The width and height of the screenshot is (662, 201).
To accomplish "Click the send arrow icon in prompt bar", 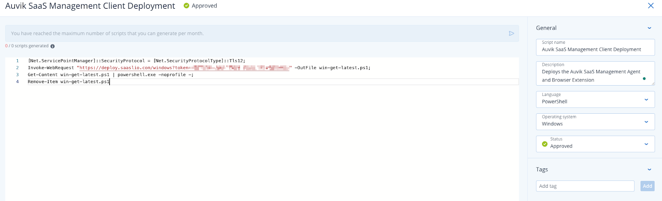I will (x=511, y=33).
